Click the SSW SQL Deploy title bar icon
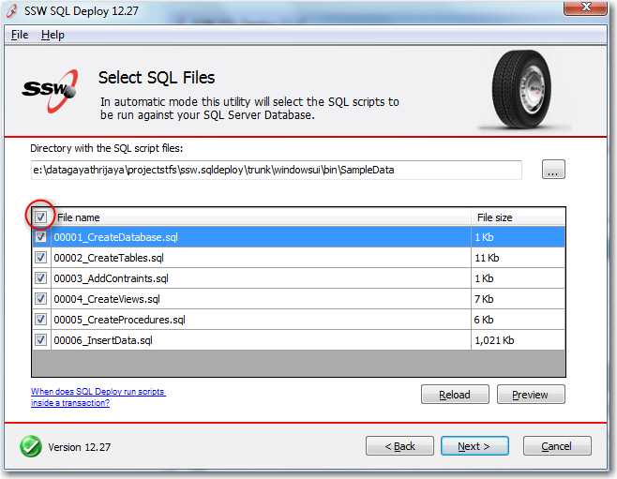 (13, 10)
